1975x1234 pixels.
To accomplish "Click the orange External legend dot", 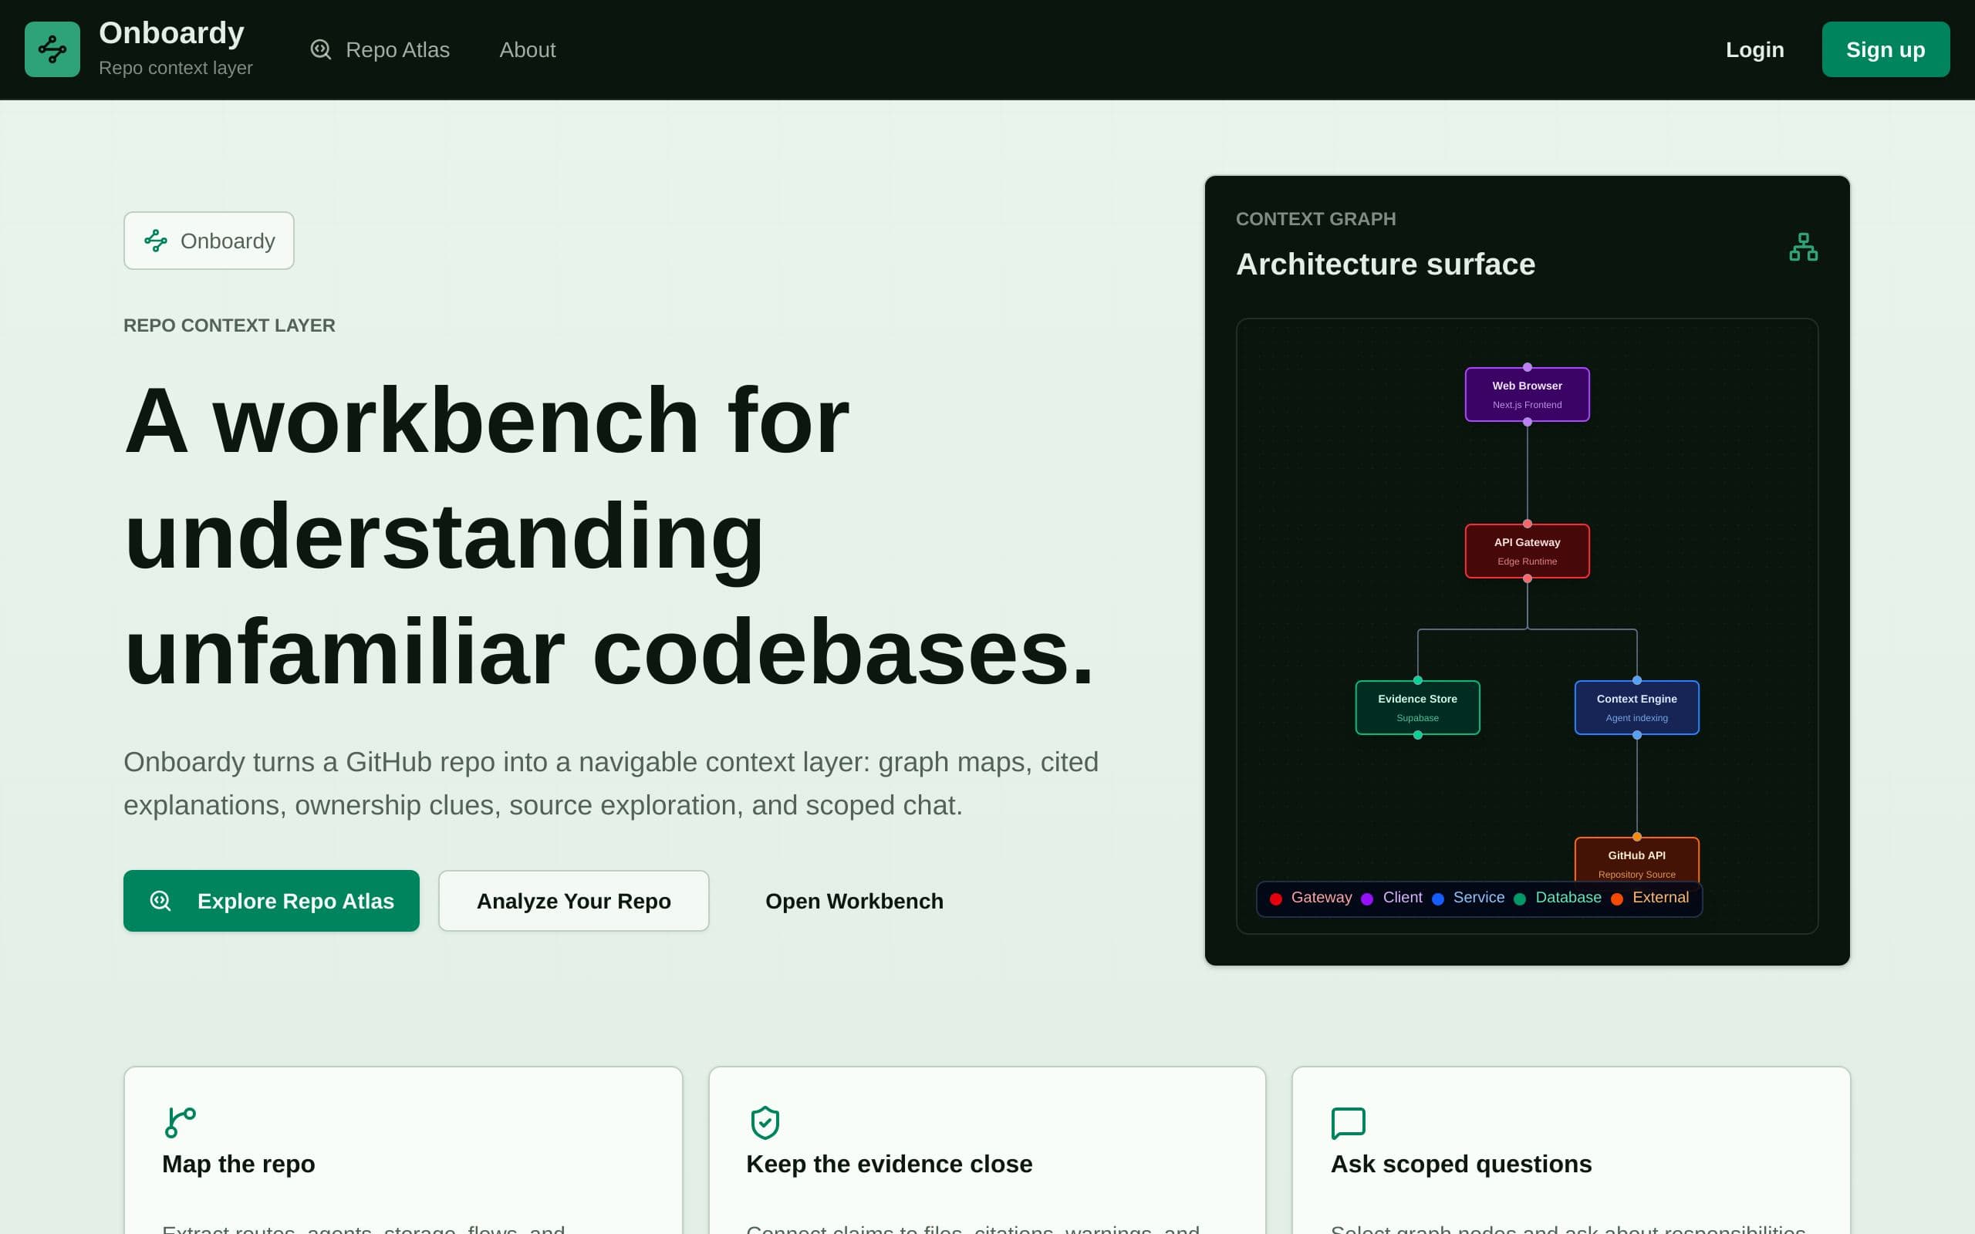I will tap(1617, 899).
